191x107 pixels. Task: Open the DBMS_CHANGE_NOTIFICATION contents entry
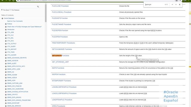point(18,92)
